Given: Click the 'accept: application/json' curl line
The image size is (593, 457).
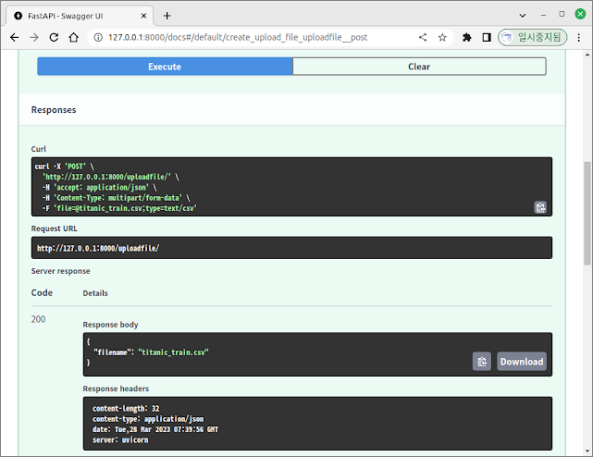Looking at the screenshot, I should click(x=100, y=187).
